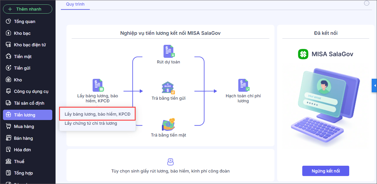Viewport: 377px width, 184px height.
Task: Click the Kho warehouse icon
Action: (9, 80)
